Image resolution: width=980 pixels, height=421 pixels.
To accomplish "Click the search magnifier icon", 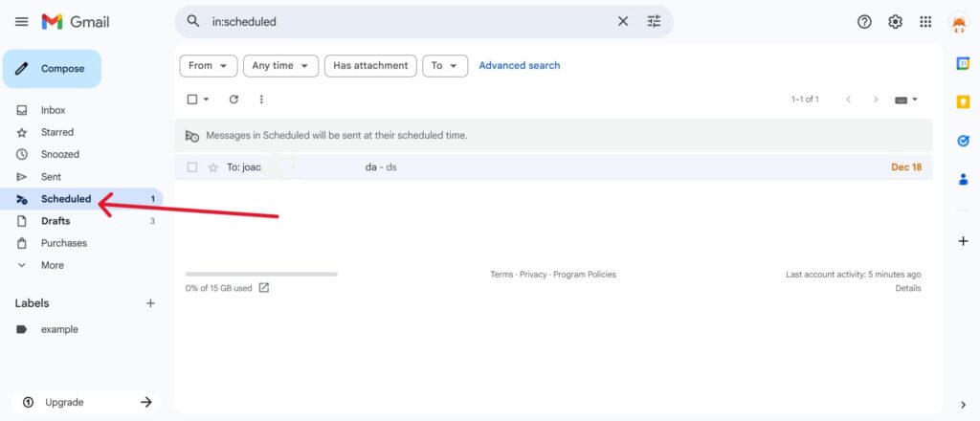I will pyautogui.click(x=193, y=21).
